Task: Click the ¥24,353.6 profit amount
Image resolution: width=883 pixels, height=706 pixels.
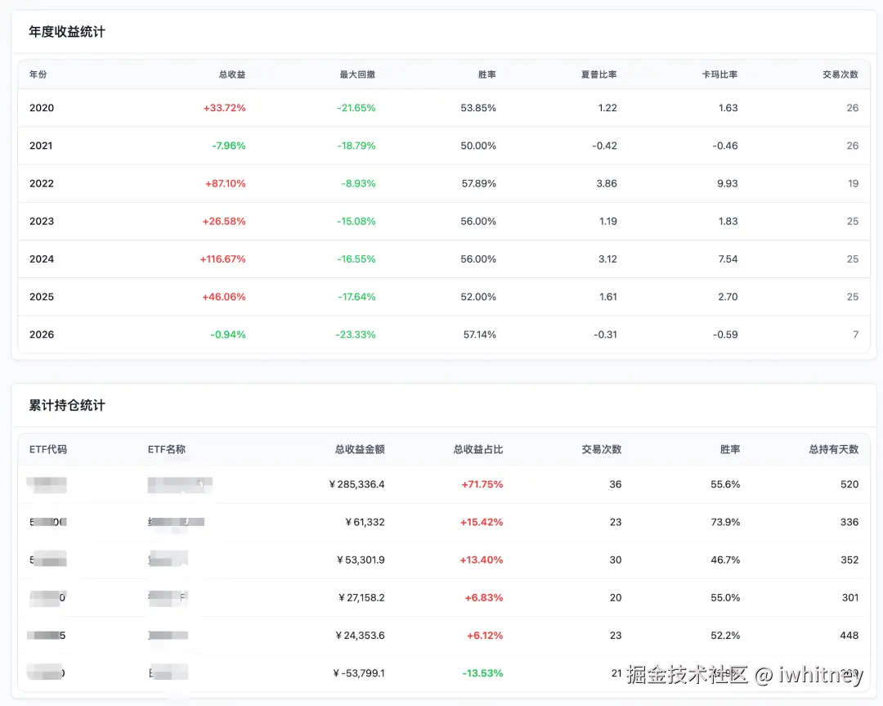Action: 360,635
